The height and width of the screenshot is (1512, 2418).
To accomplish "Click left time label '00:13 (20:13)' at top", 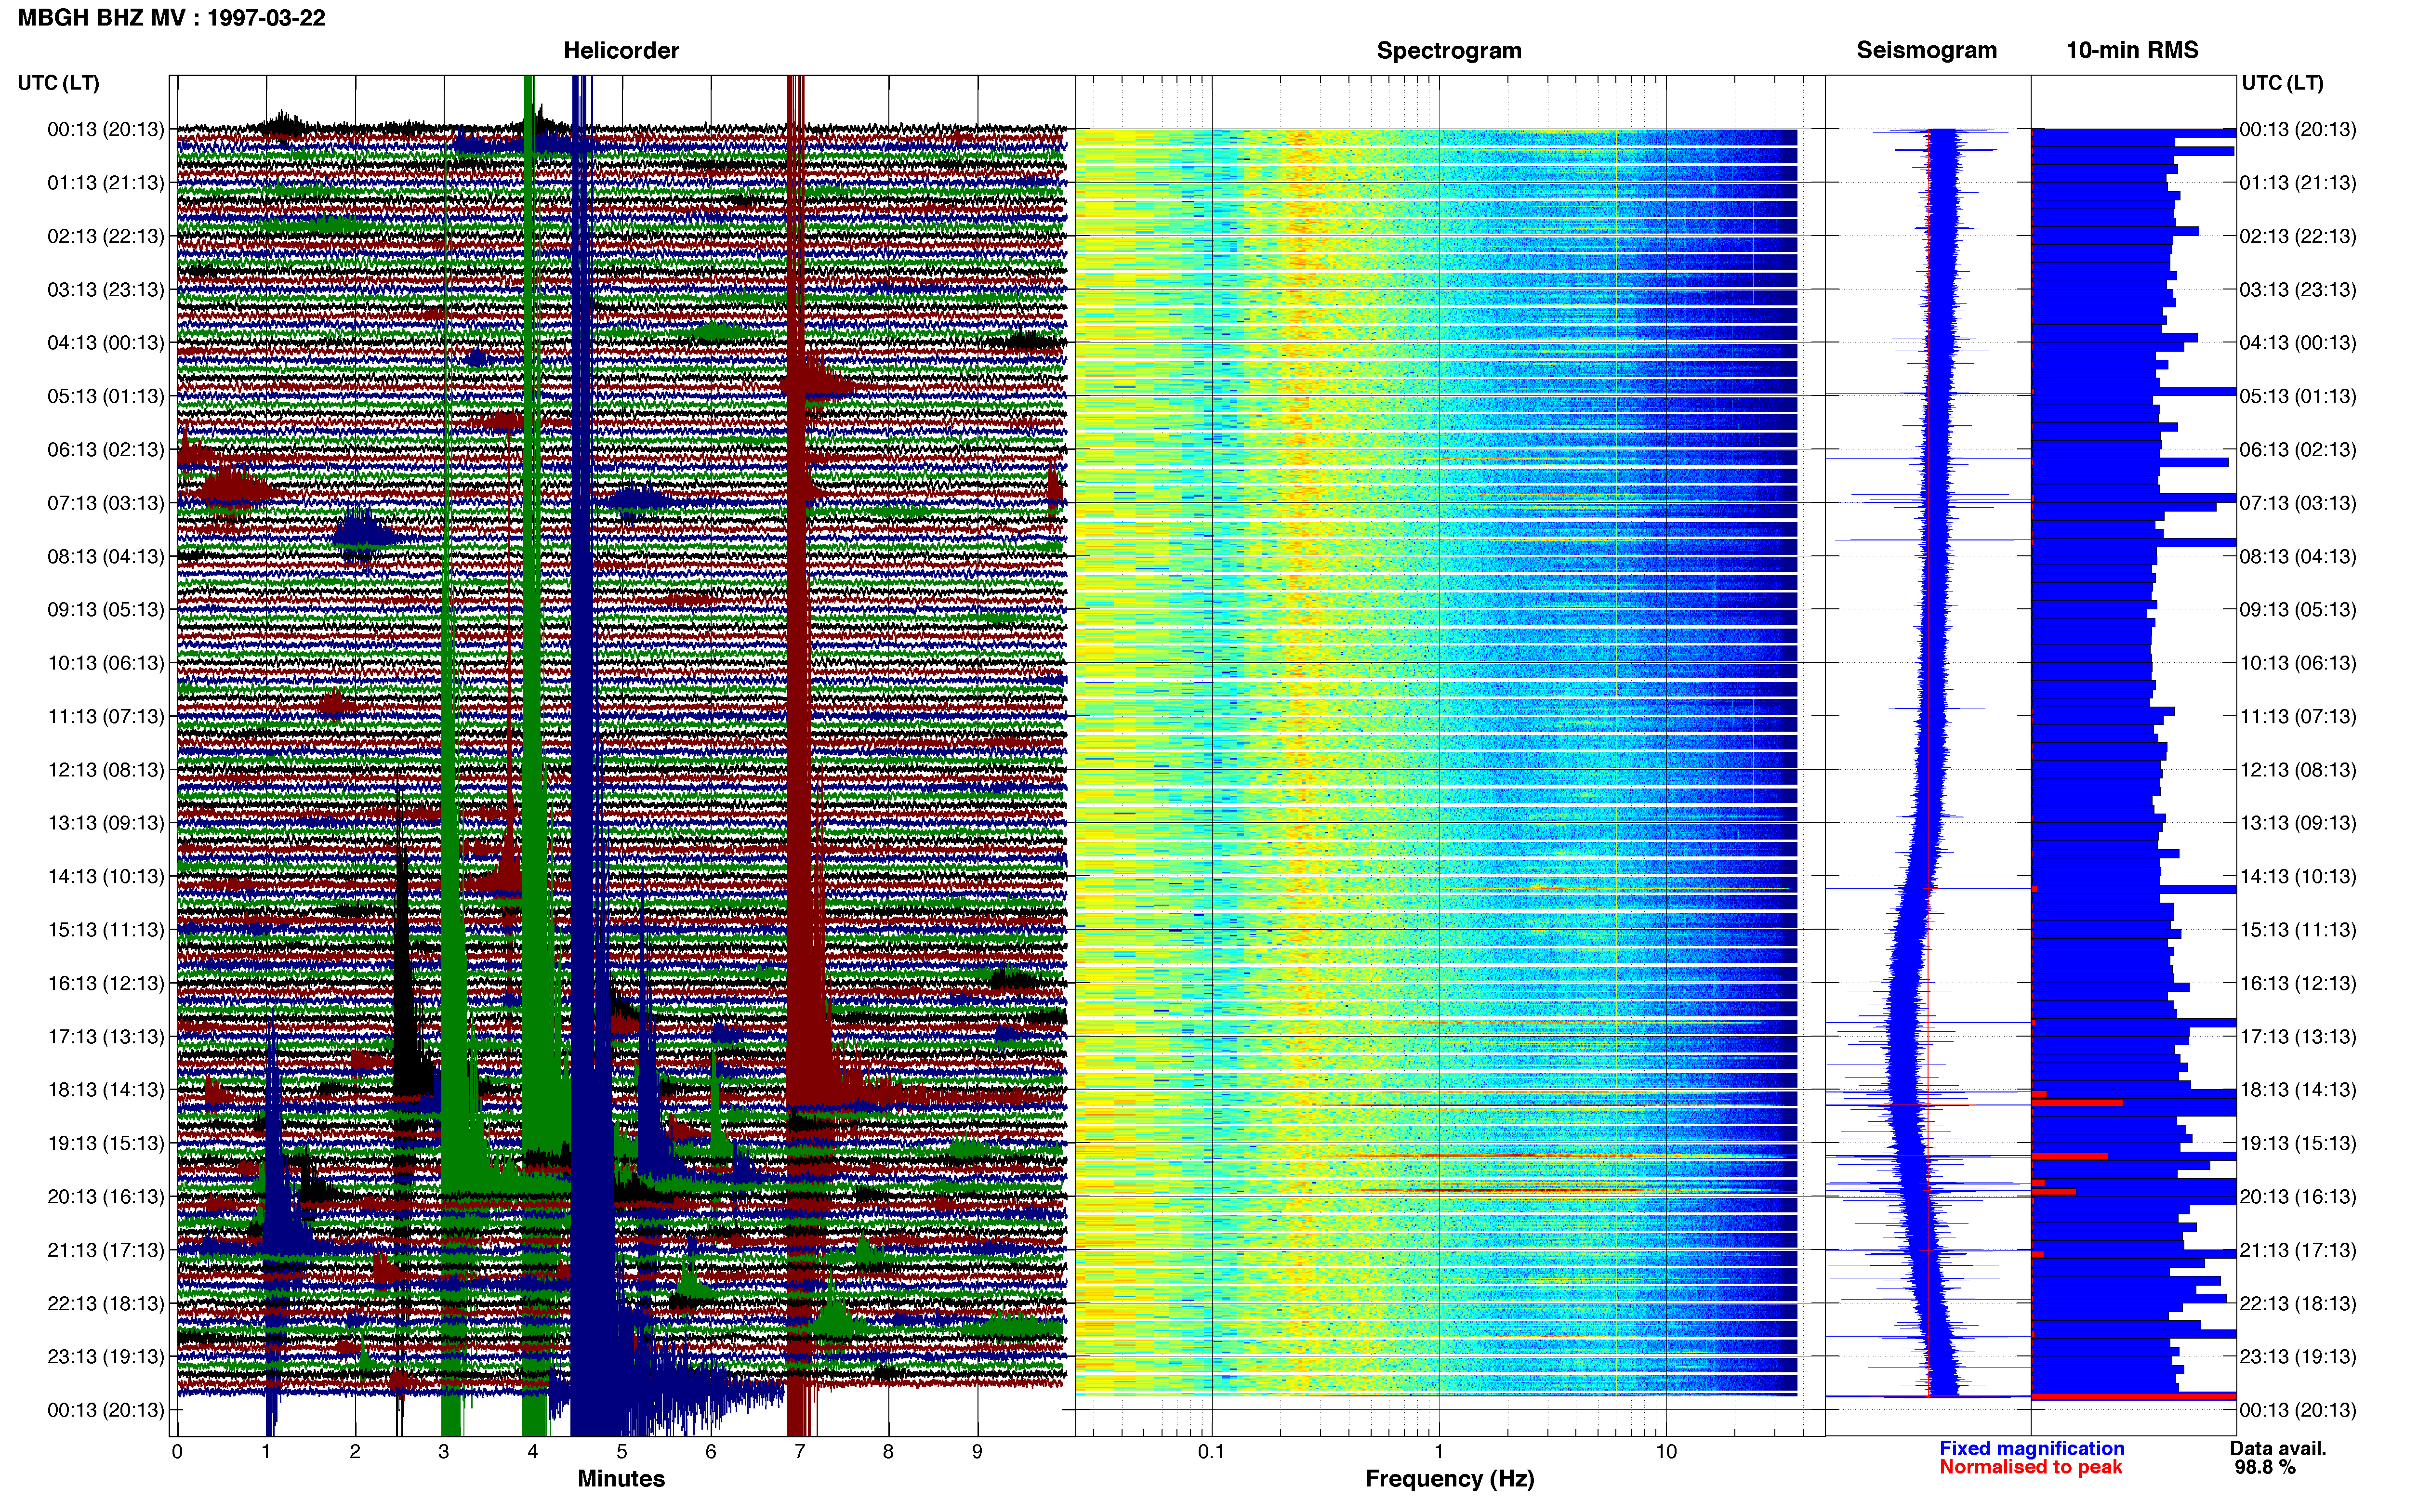I will pos(106,129).
